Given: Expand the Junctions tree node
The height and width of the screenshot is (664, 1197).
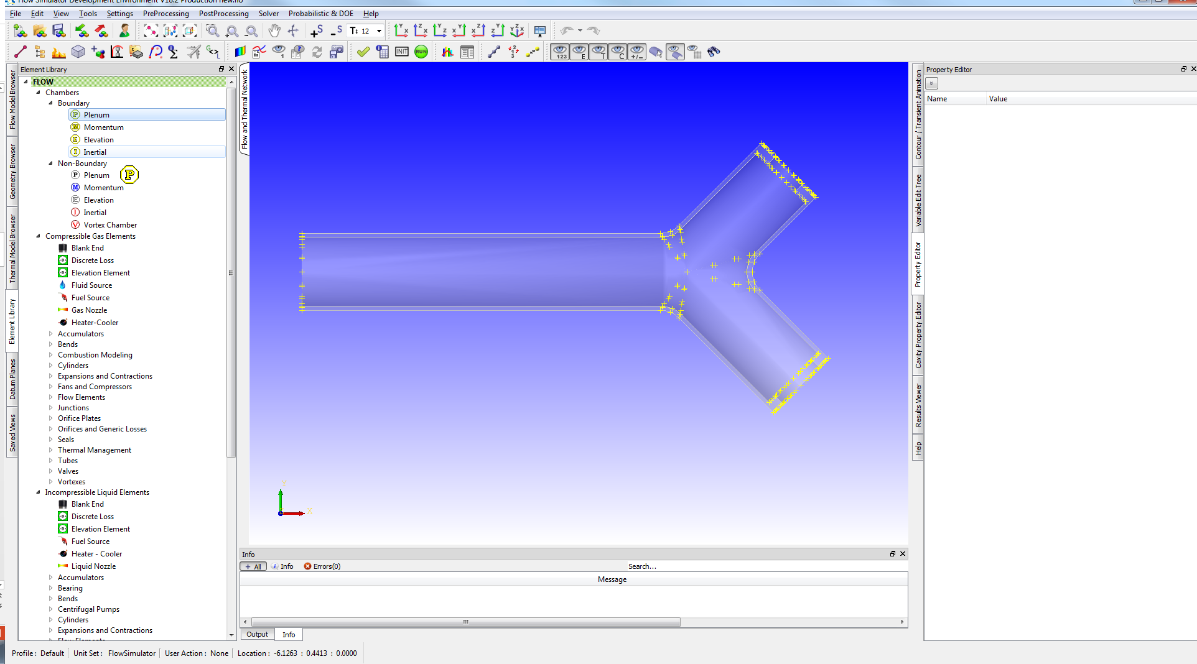Looking at the screenshot, I should [x=51, y=408].
